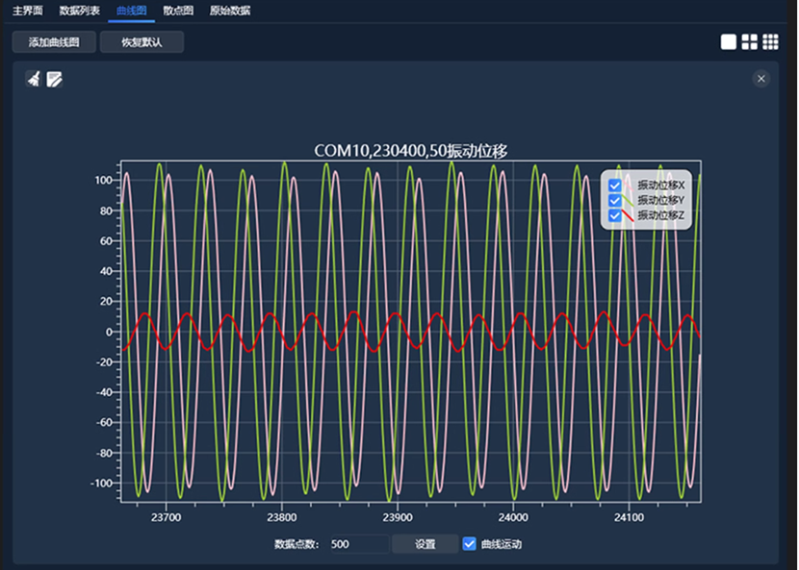Viewport: 799px width, 570px height.
Task: Uncheck the 振动位移X series checkbox
Action: 615,185
